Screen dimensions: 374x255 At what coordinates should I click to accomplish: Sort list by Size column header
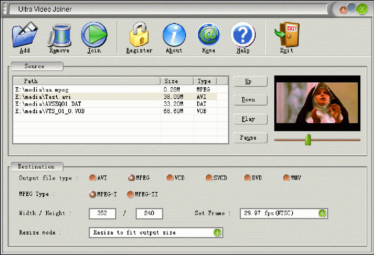(177, 81)
